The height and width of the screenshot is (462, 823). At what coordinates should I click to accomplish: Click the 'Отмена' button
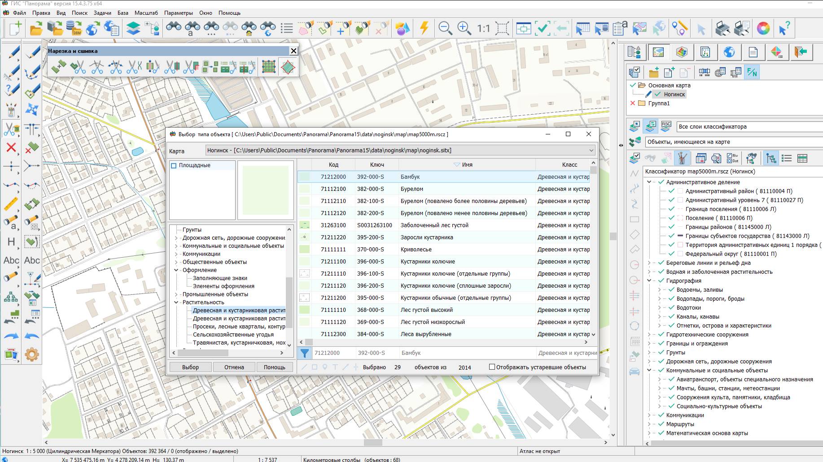point(234,367)
